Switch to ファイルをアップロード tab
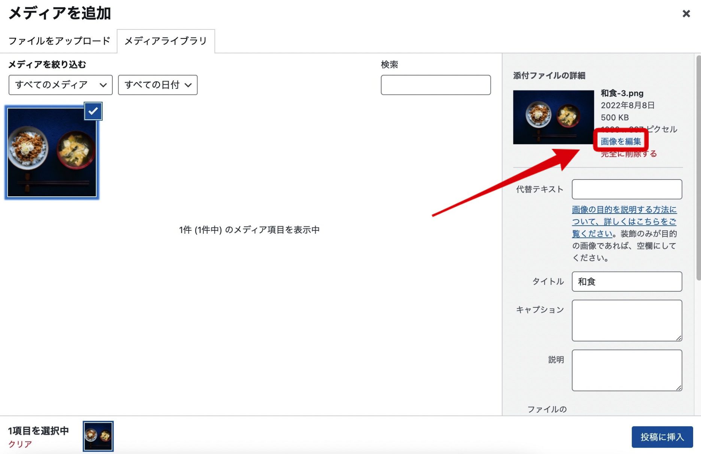This screenshot has height=454, width=701. pyautogui.click(x=59, y=41)
